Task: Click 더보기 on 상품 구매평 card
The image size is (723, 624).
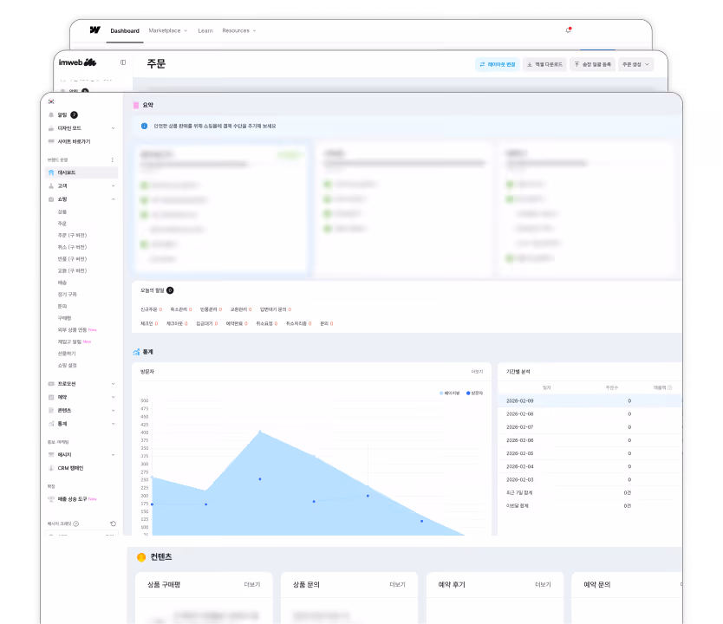Action: (252, 584)
